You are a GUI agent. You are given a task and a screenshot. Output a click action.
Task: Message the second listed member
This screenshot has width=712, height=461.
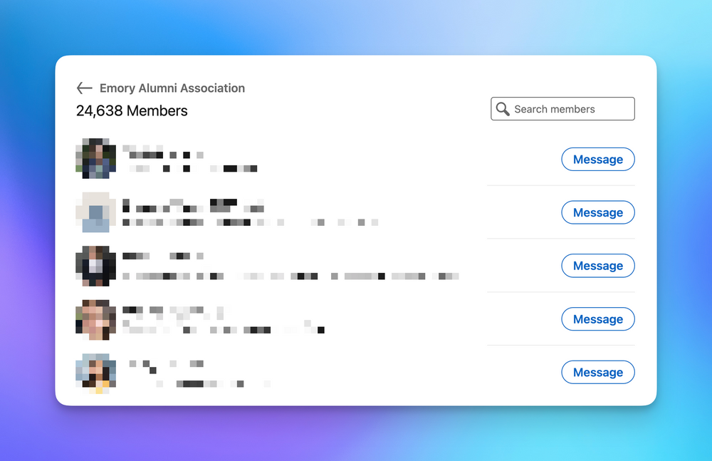coord(598,212)
